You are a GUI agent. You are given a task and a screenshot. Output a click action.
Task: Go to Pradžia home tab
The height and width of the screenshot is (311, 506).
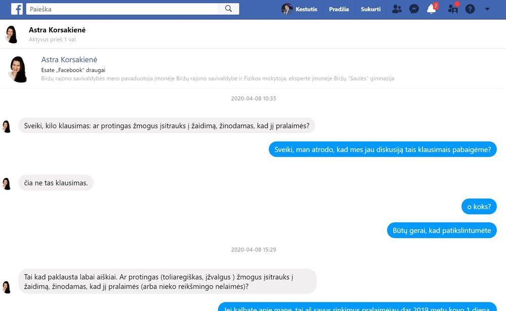coord(339,9)
